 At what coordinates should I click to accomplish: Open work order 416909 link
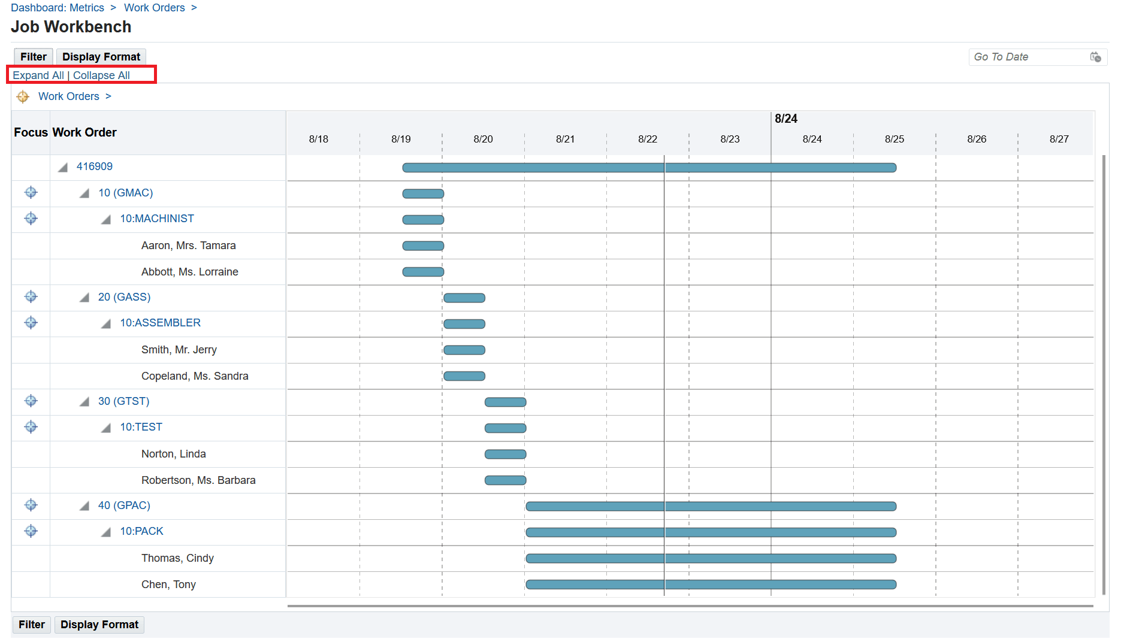click(x=95, y=166)
